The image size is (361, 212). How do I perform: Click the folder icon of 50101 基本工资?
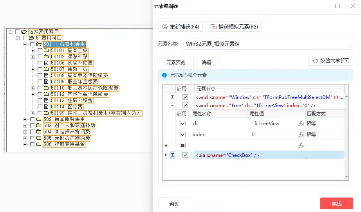click(x=46, y=50)
